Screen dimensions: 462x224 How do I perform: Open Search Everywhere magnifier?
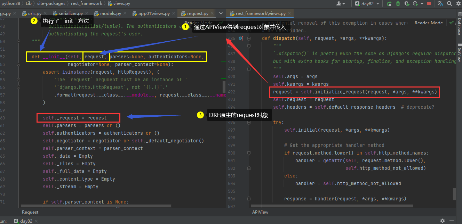(x=449, y=3)
